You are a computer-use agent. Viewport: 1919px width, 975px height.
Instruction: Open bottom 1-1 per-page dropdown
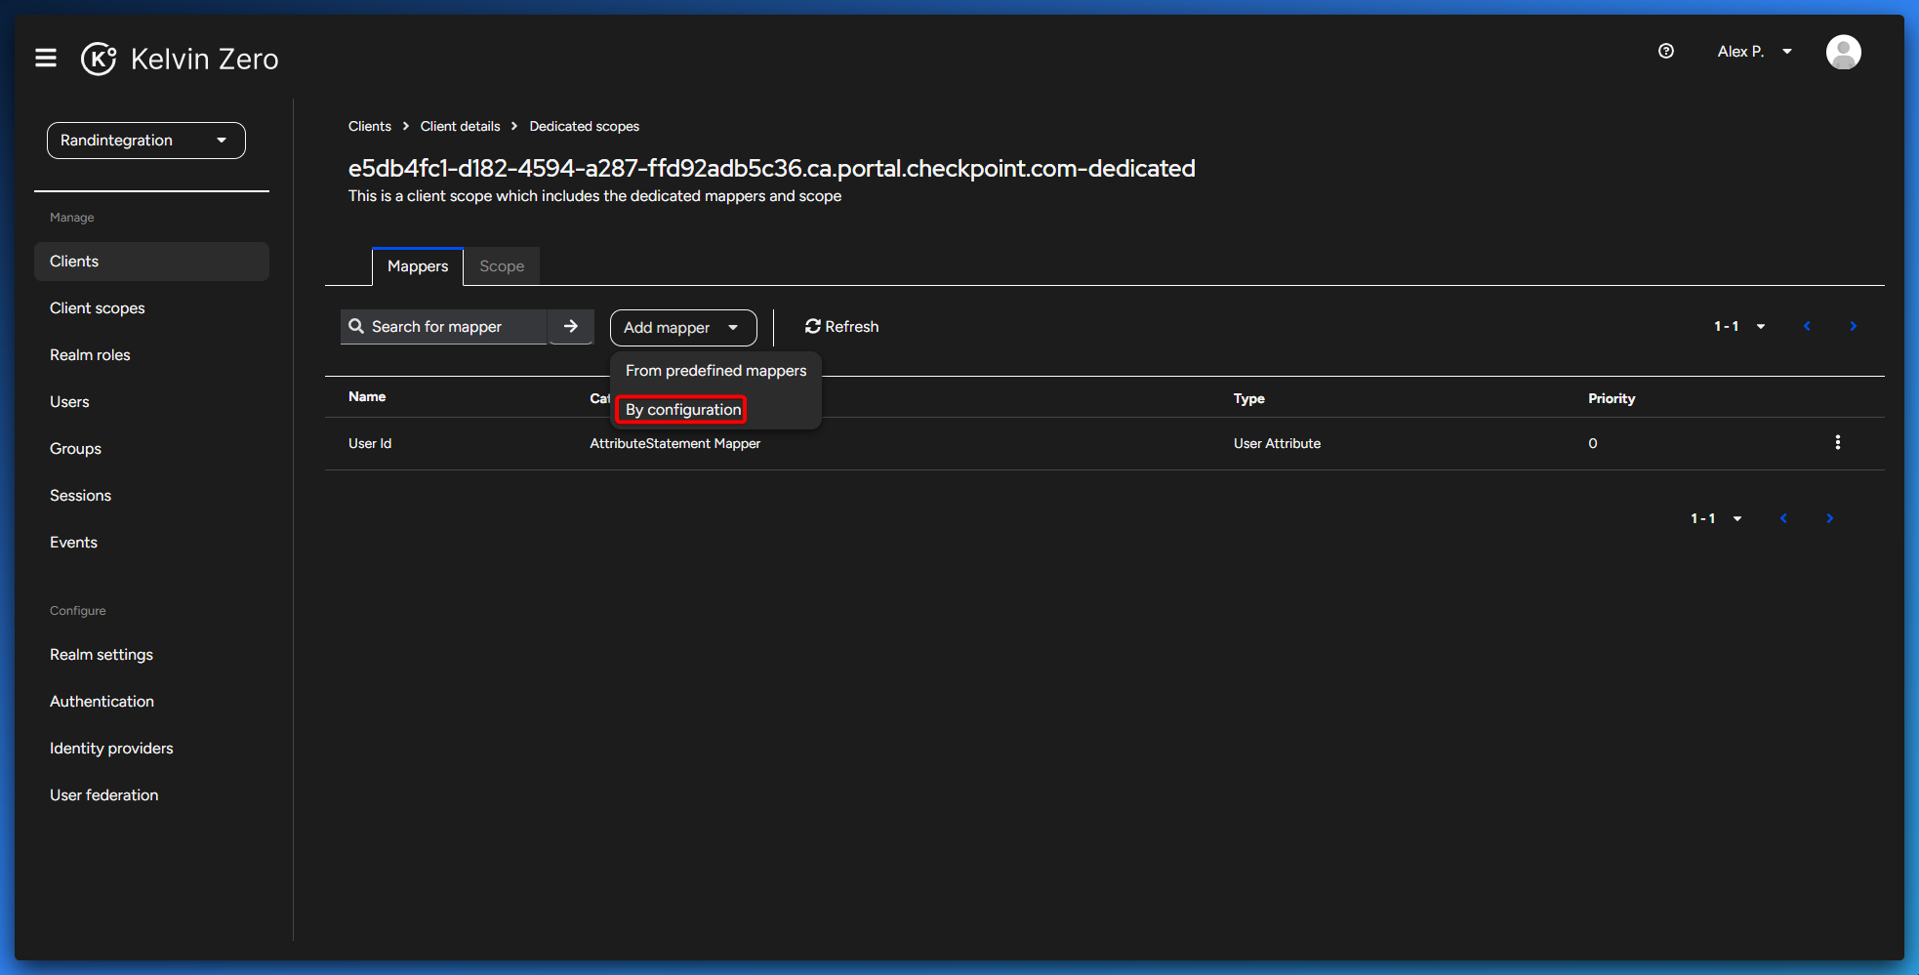pos(1716,518)
